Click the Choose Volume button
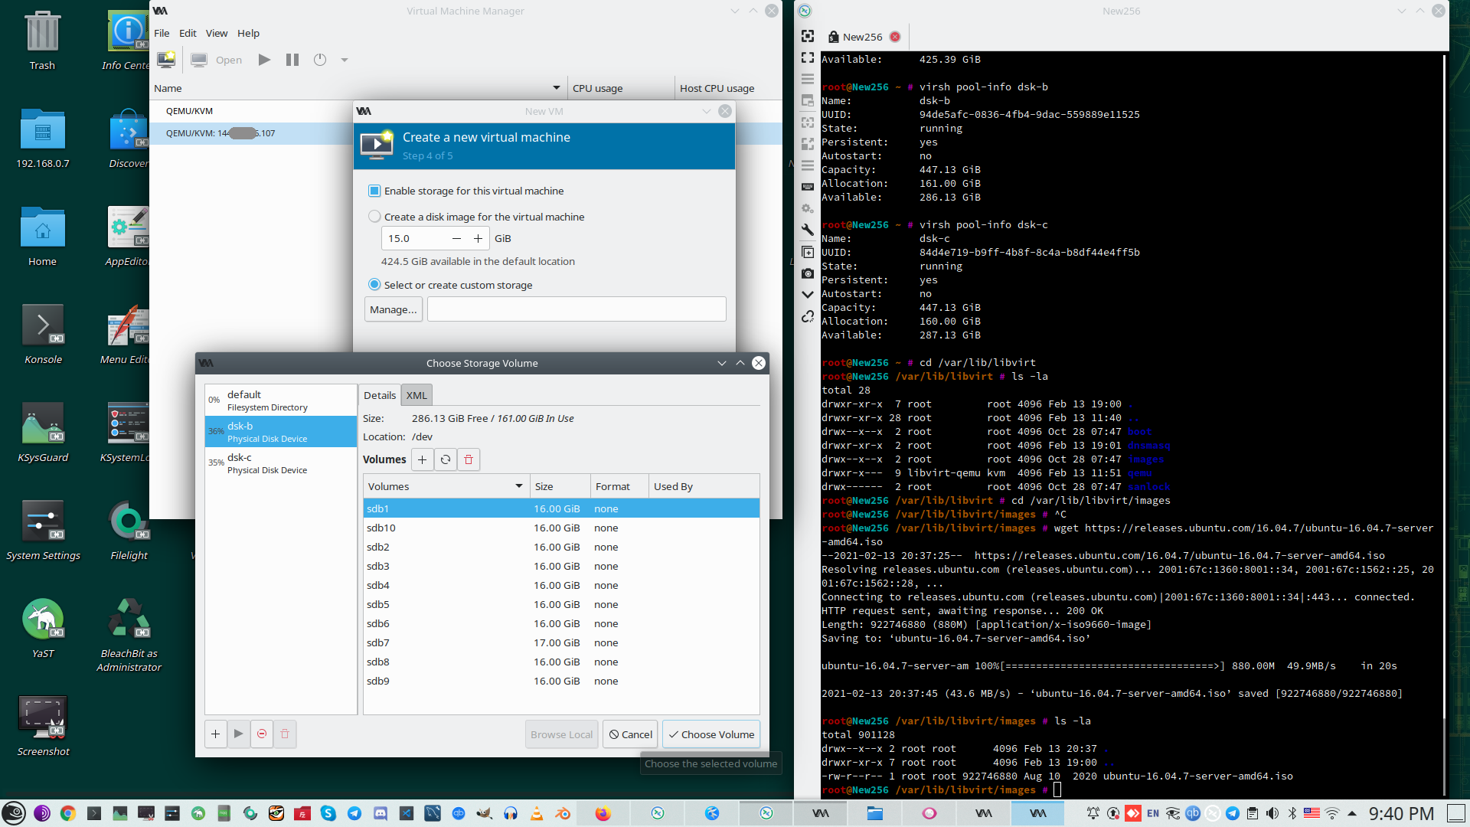Screen dimensions: 1470x827 [710, 734]
